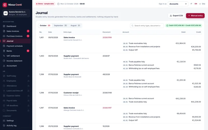The width and height of the screenshot is (208, 130).
Task: Click the Documents folder icon
Action: tap(4, 110)
